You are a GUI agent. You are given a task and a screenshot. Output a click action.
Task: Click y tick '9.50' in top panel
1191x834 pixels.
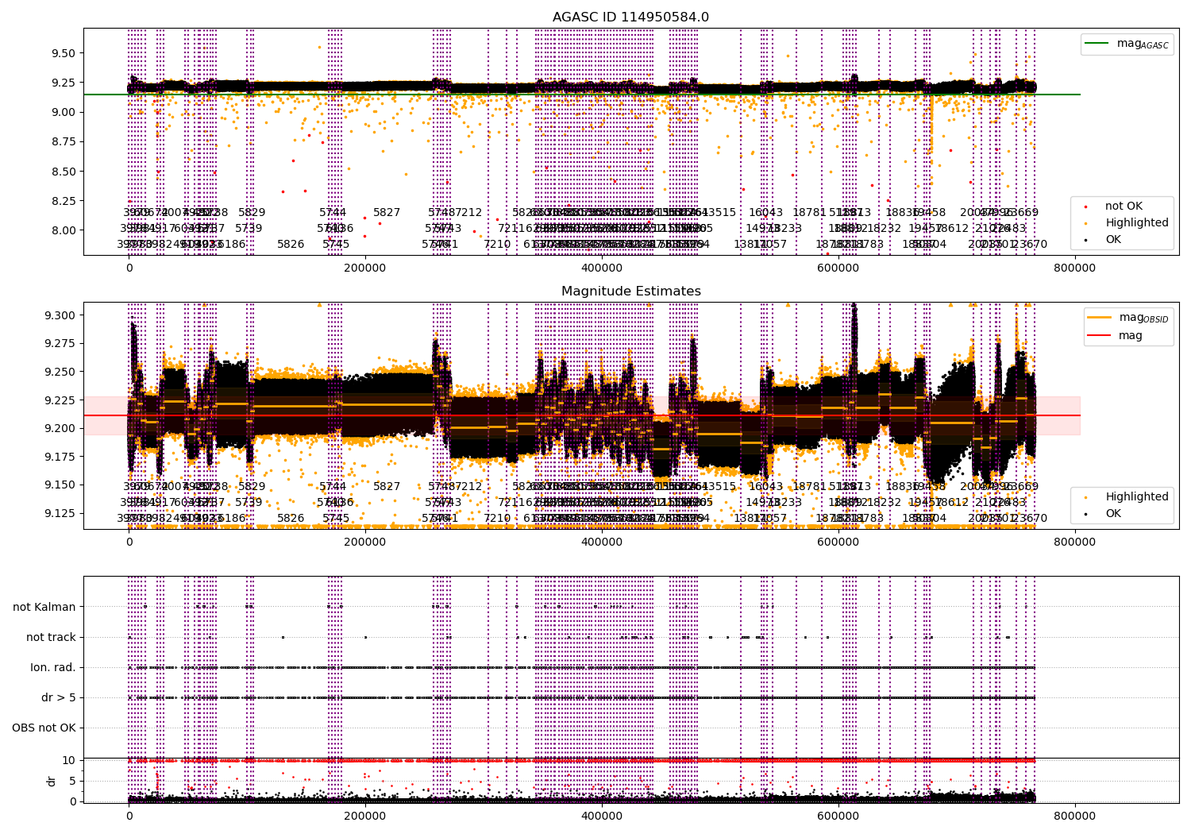click(x=64, y=53)
